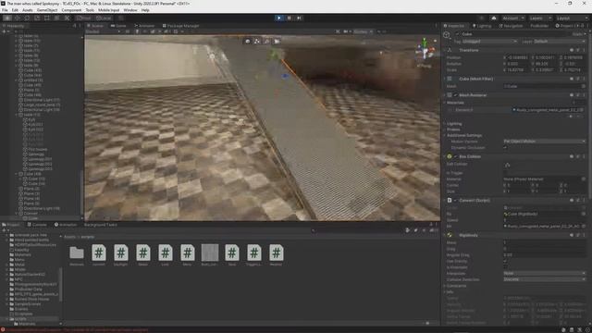This screenshot has height=333, width=592.
Task: Open the Component menu
Action: pyautogui.click(x=71, y=10)
